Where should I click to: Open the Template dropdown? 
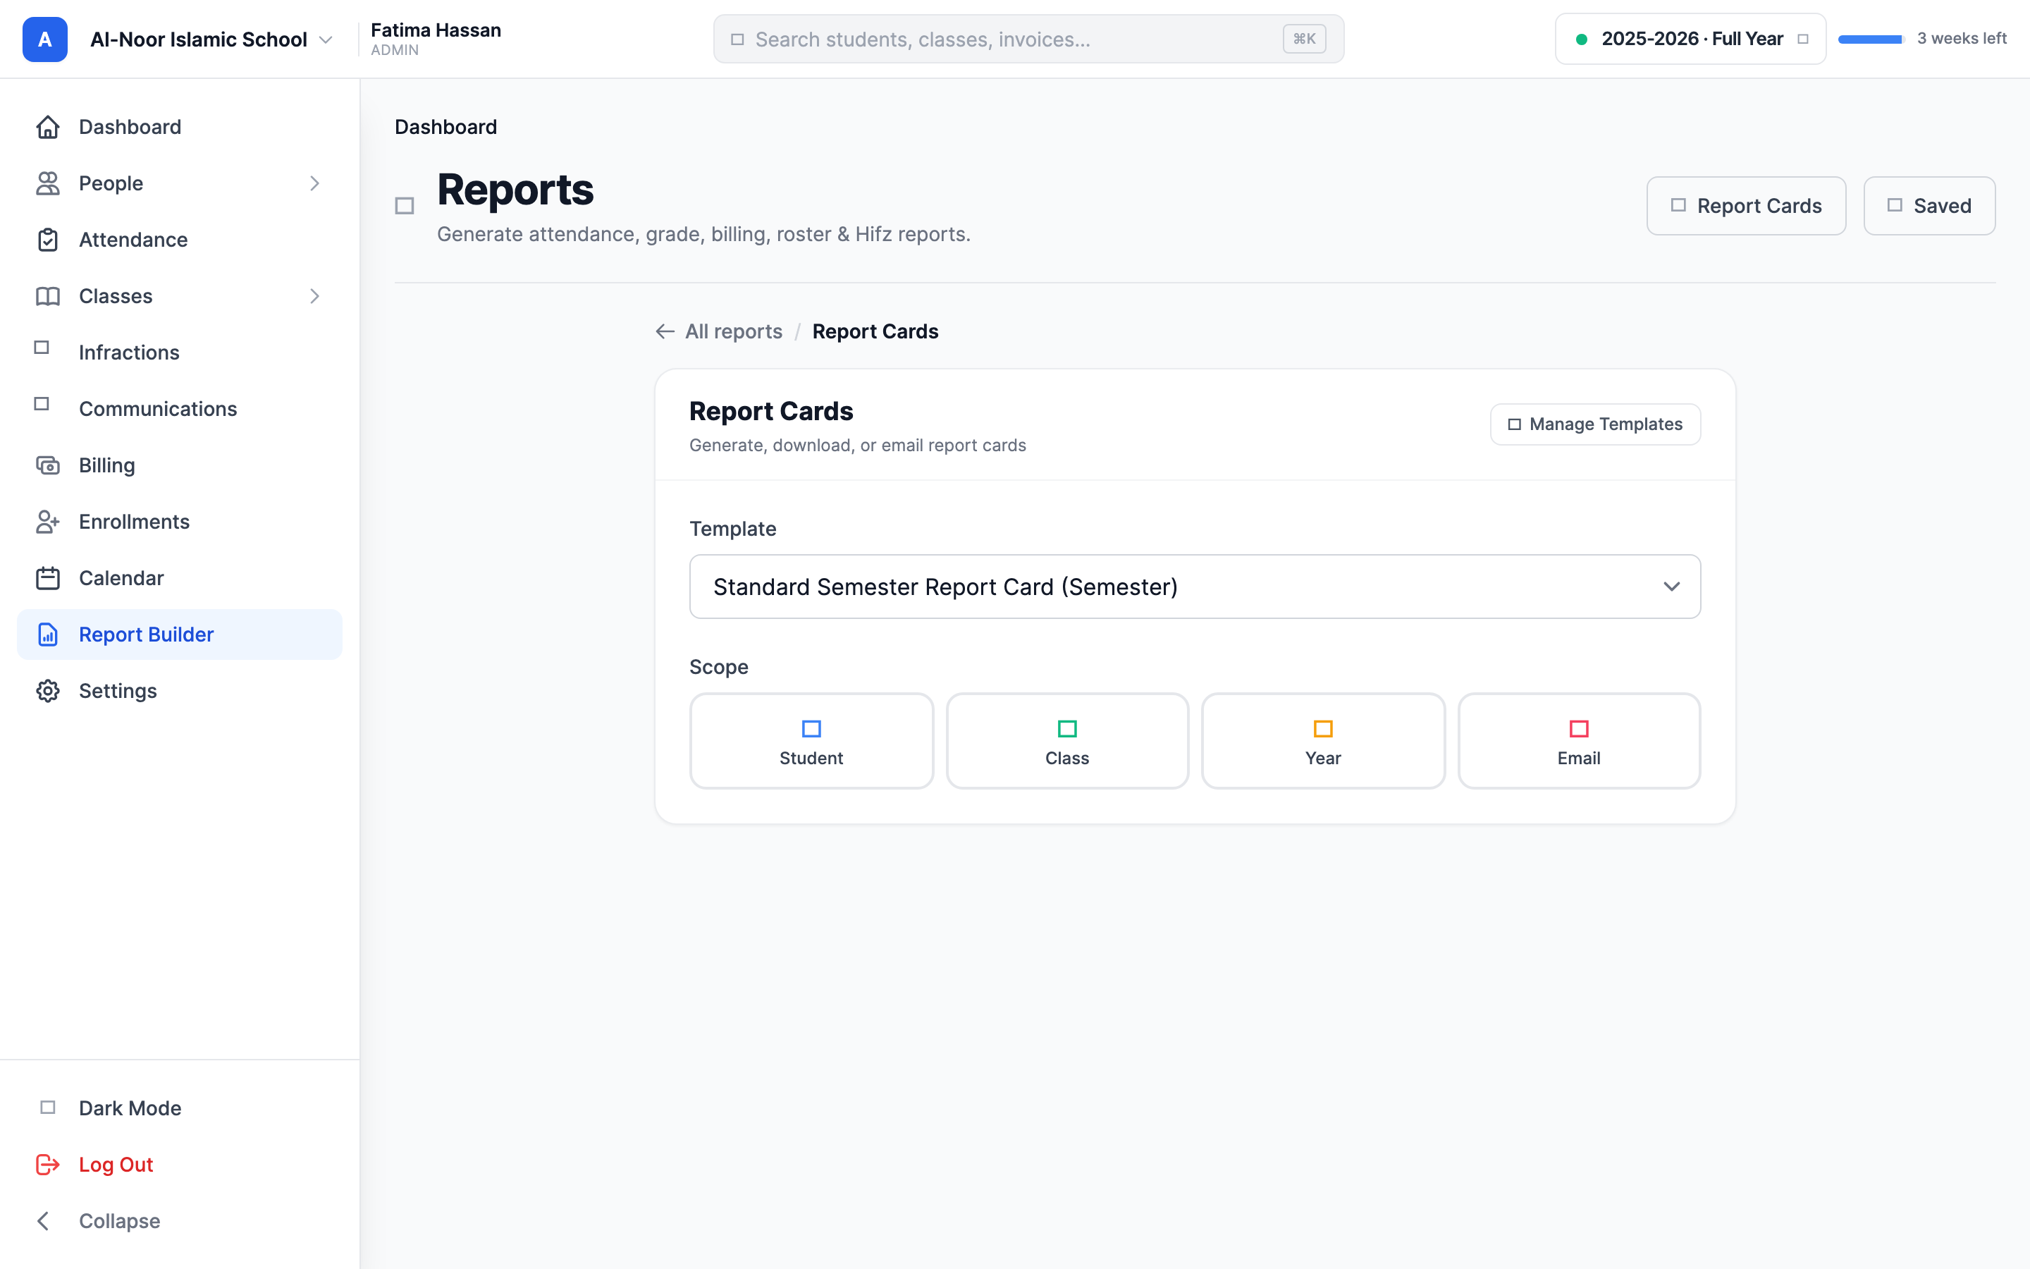click(x=1195, y=587)
